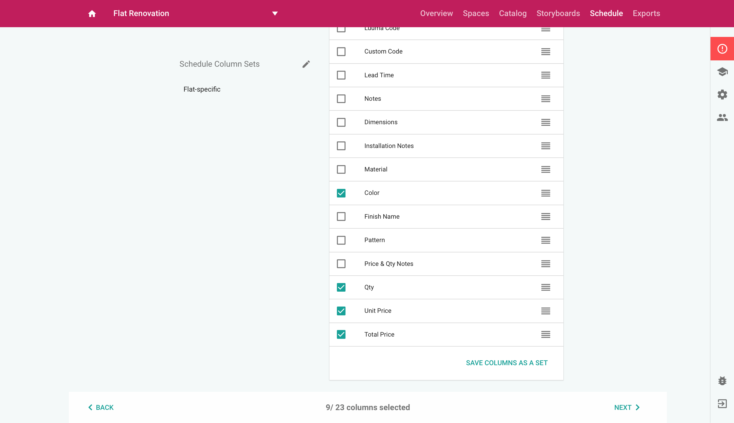Image resolution: width=734 pixels, height=423 pixels.
Task: Uncheck the Color column checkbox
Action: tap(341, 193)
